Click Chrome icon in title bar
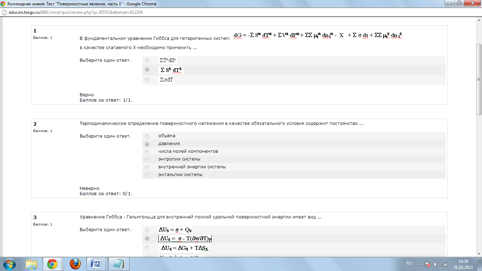 [4, 4]
